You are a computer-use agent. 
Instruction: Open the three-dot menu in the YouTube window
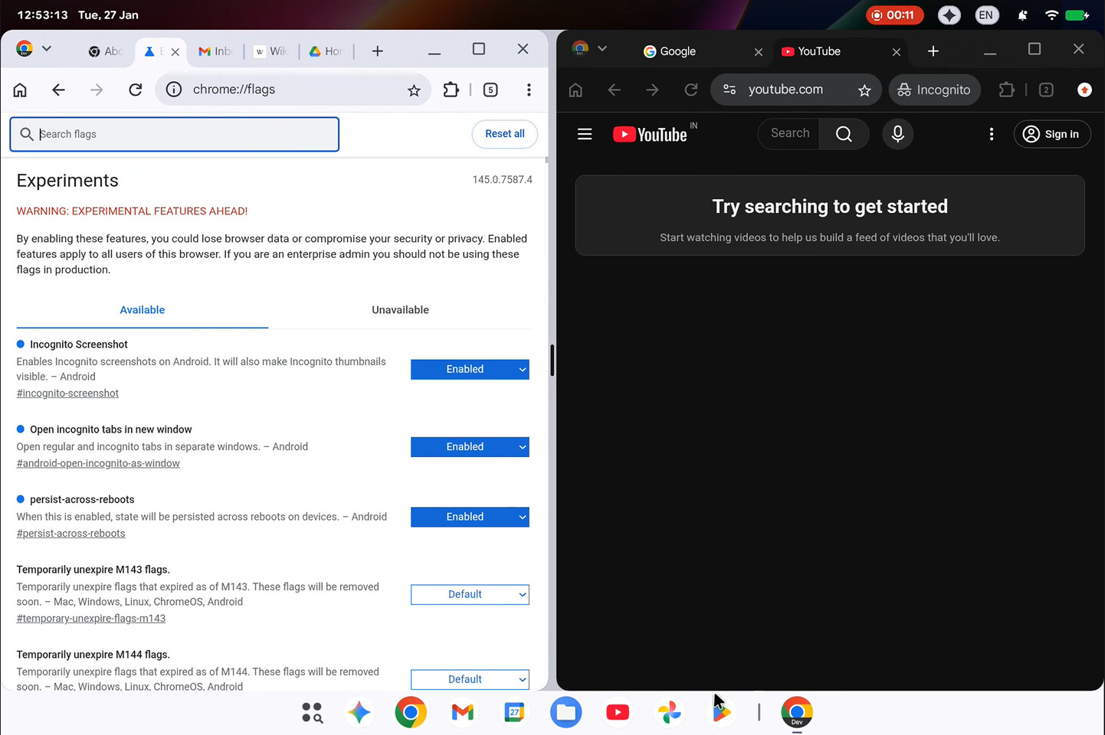pos(992,134)
